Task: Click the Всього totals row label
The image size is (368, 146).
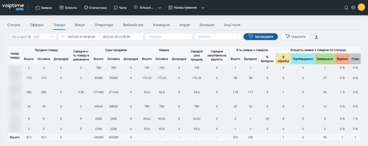Action: pyautogui.click(x=14, y=137)
